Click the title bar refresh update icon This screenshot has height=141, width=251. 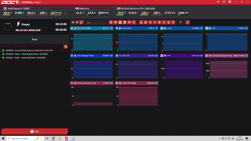[218, 2]
